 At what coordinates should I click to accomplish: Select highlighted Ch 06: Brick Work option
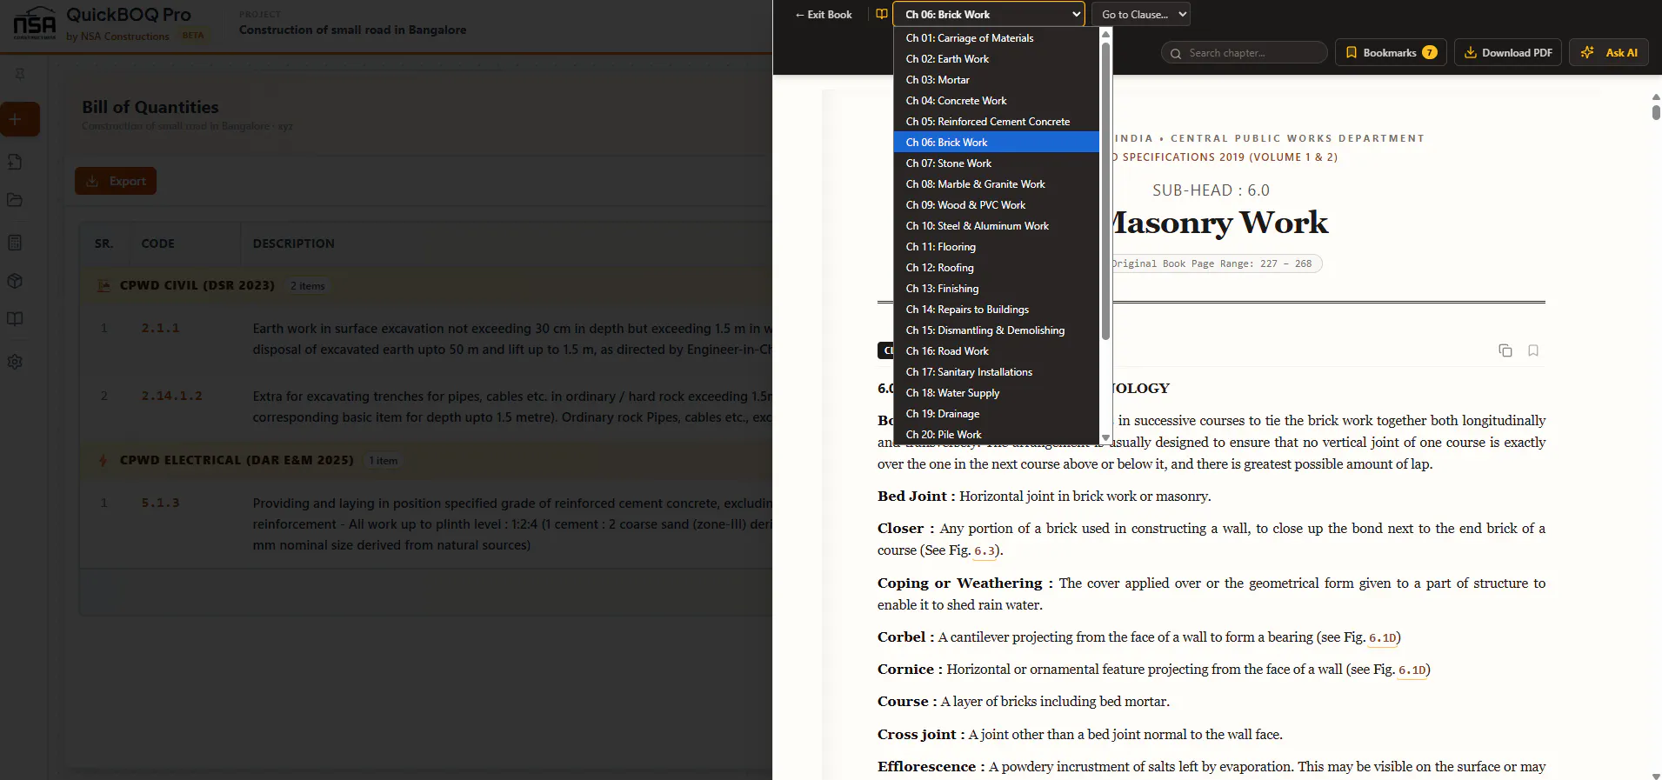997,143
